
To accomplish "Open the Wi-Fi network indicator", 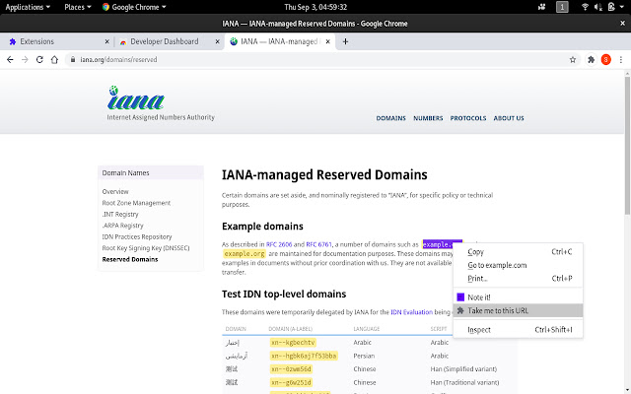I will 585,7.
